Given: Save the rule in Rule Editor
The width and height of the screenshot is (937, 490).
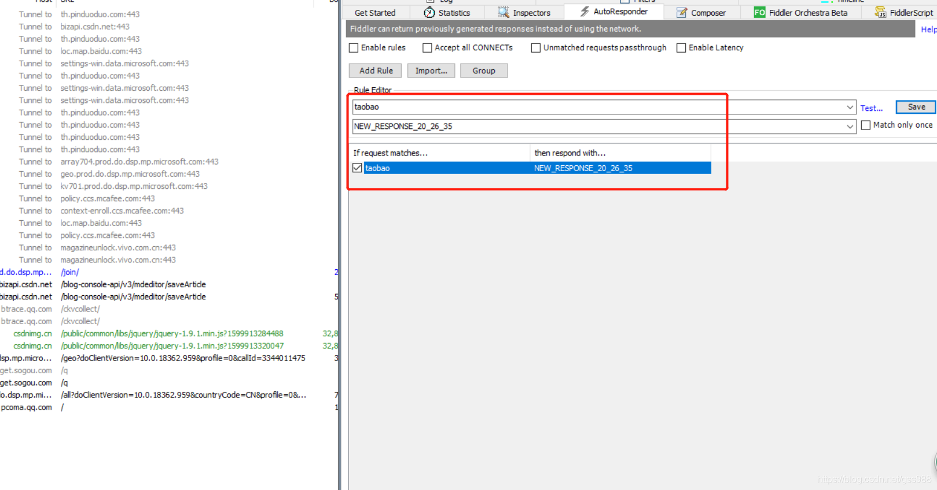Looking at the screenshot, I should [x=916, y=107].
